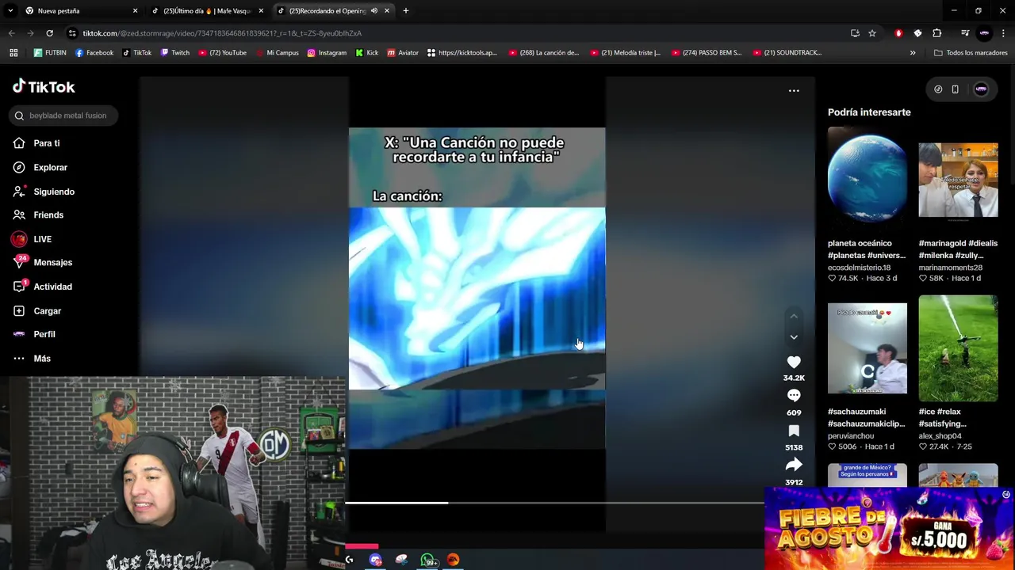Open WhatsApp from the taskbar
Image resolution: width=1015 pixels, height=570 pixels.
427,560
